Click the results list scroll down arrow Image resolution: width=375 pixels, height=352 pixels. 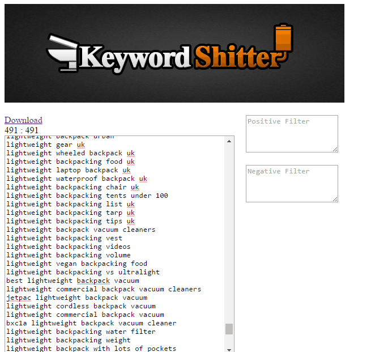coord(229,350)
